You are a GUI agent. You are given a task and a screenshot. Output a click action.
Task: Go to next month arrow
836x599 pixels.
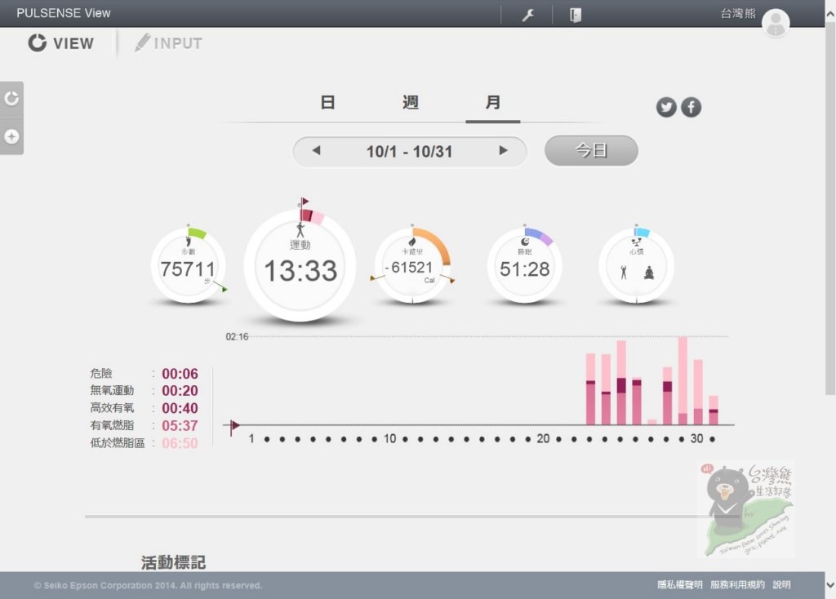pos(503,151)
